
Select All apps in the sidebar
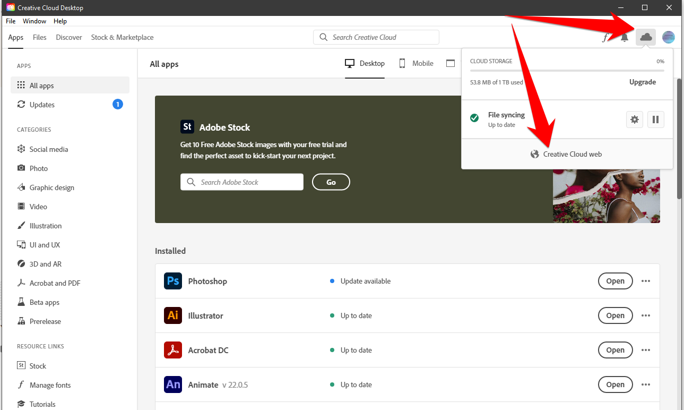click(x=70, y=86)
